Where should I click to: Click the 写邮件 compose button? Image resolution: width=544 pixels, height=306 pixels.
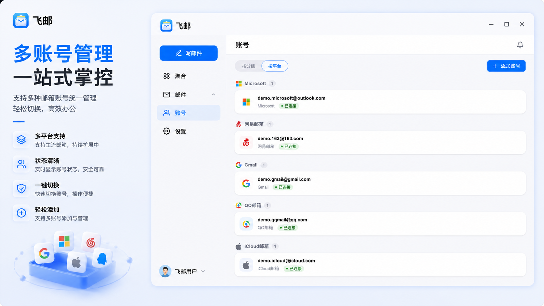tap(188, 53)
